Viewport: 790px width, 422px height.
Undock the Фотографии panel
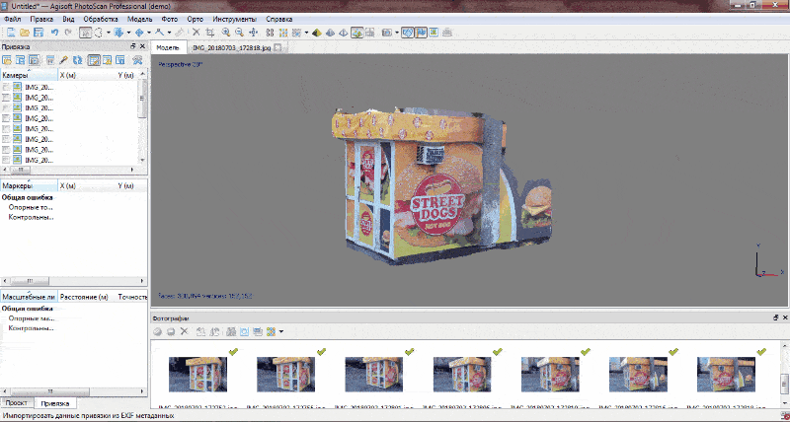(775, 317)
